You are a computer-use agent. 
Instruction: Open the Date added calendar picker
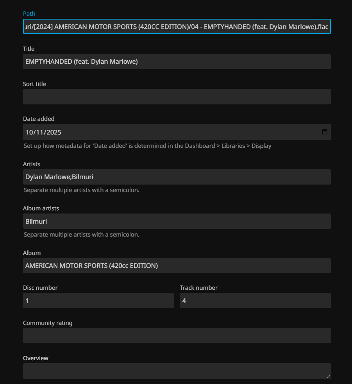pos(324,132)
